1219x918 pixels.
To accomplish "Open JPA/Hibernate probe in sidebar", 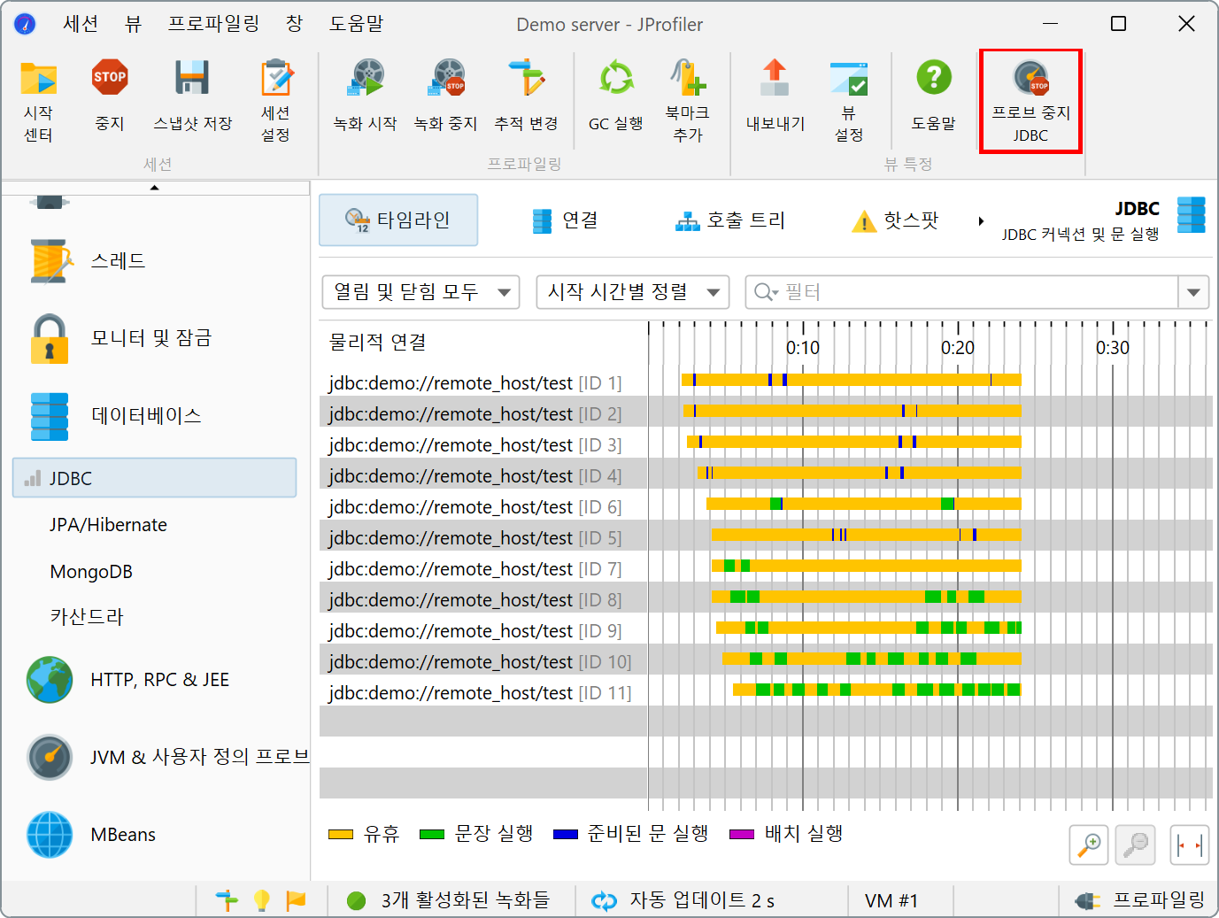I will [108, 525].
